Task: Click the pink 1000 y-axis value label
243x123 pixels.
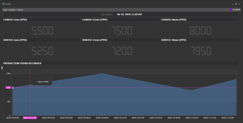Action: coord(8,88)
